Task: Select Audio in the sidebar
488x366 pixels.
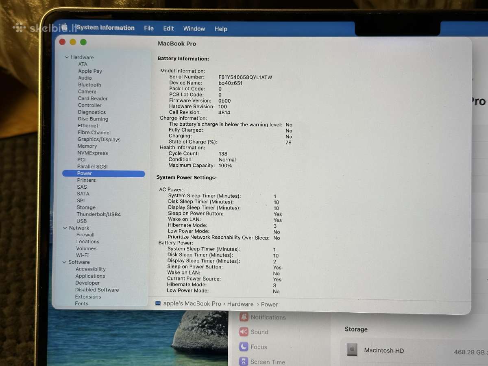Action: point(85,78)
